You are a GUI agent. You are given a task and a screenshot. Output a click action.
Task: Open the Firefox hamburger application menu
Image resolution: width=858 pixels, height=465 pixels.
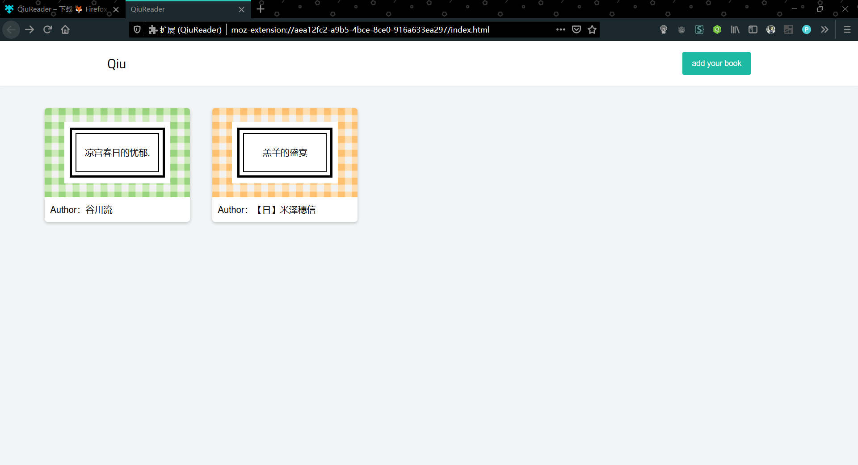pyautogui.click(x=847, y=30)
